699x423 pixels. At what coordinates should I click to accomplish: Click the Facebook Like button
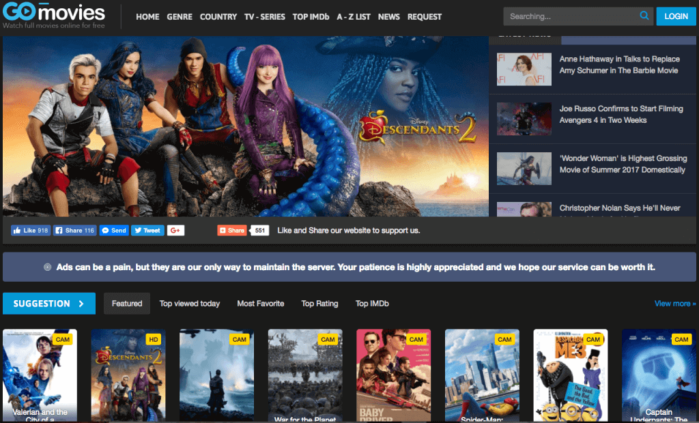click(31, 231)
